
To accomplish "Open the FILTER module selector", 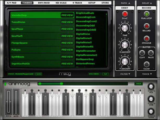I will tap(125, 74).
